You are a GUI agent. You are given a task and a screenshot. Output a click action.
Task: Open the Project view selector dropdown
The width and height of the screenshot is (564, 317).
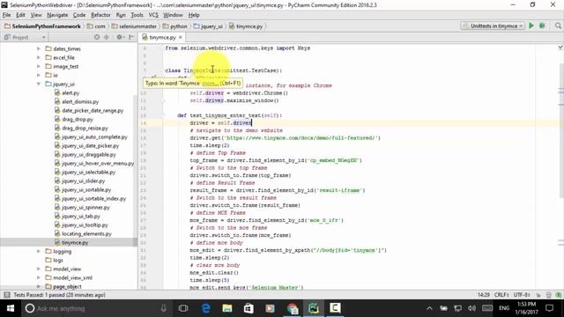25,37
